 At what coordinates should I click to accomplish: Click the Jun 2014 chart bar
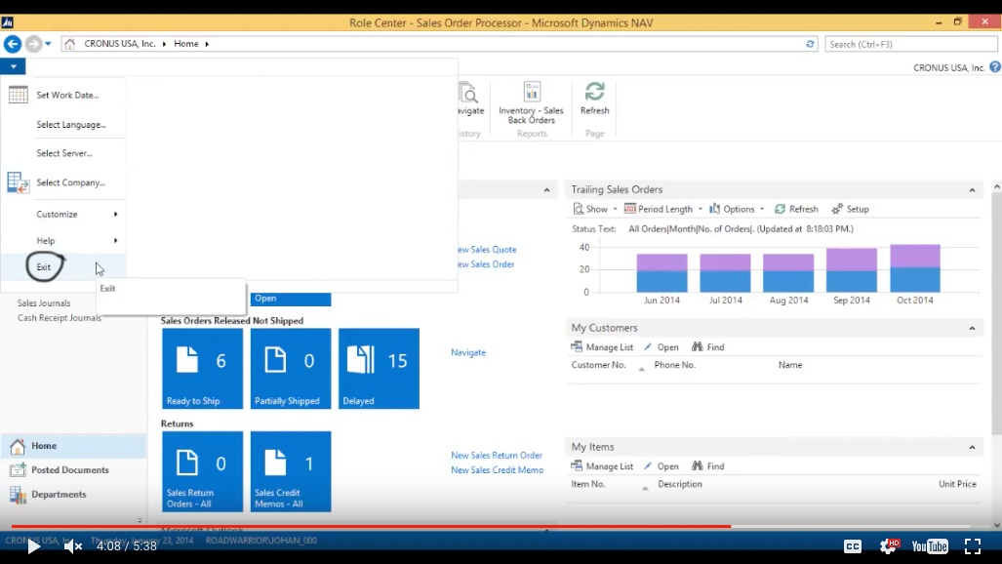pos(661,273)
